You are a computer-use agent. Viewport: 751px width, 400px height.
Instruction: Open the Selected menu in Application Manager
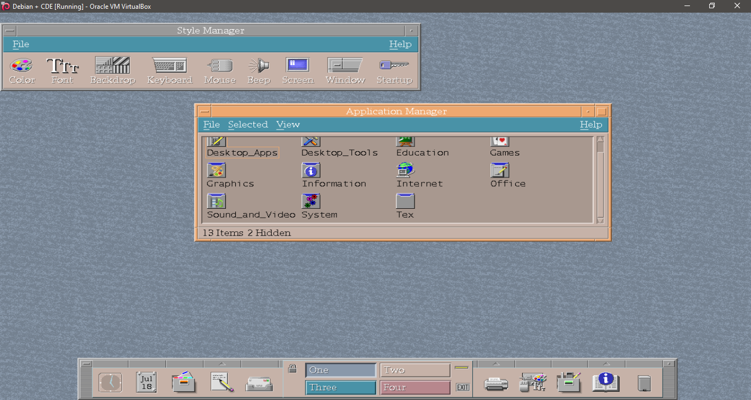[x=248, y=124]
